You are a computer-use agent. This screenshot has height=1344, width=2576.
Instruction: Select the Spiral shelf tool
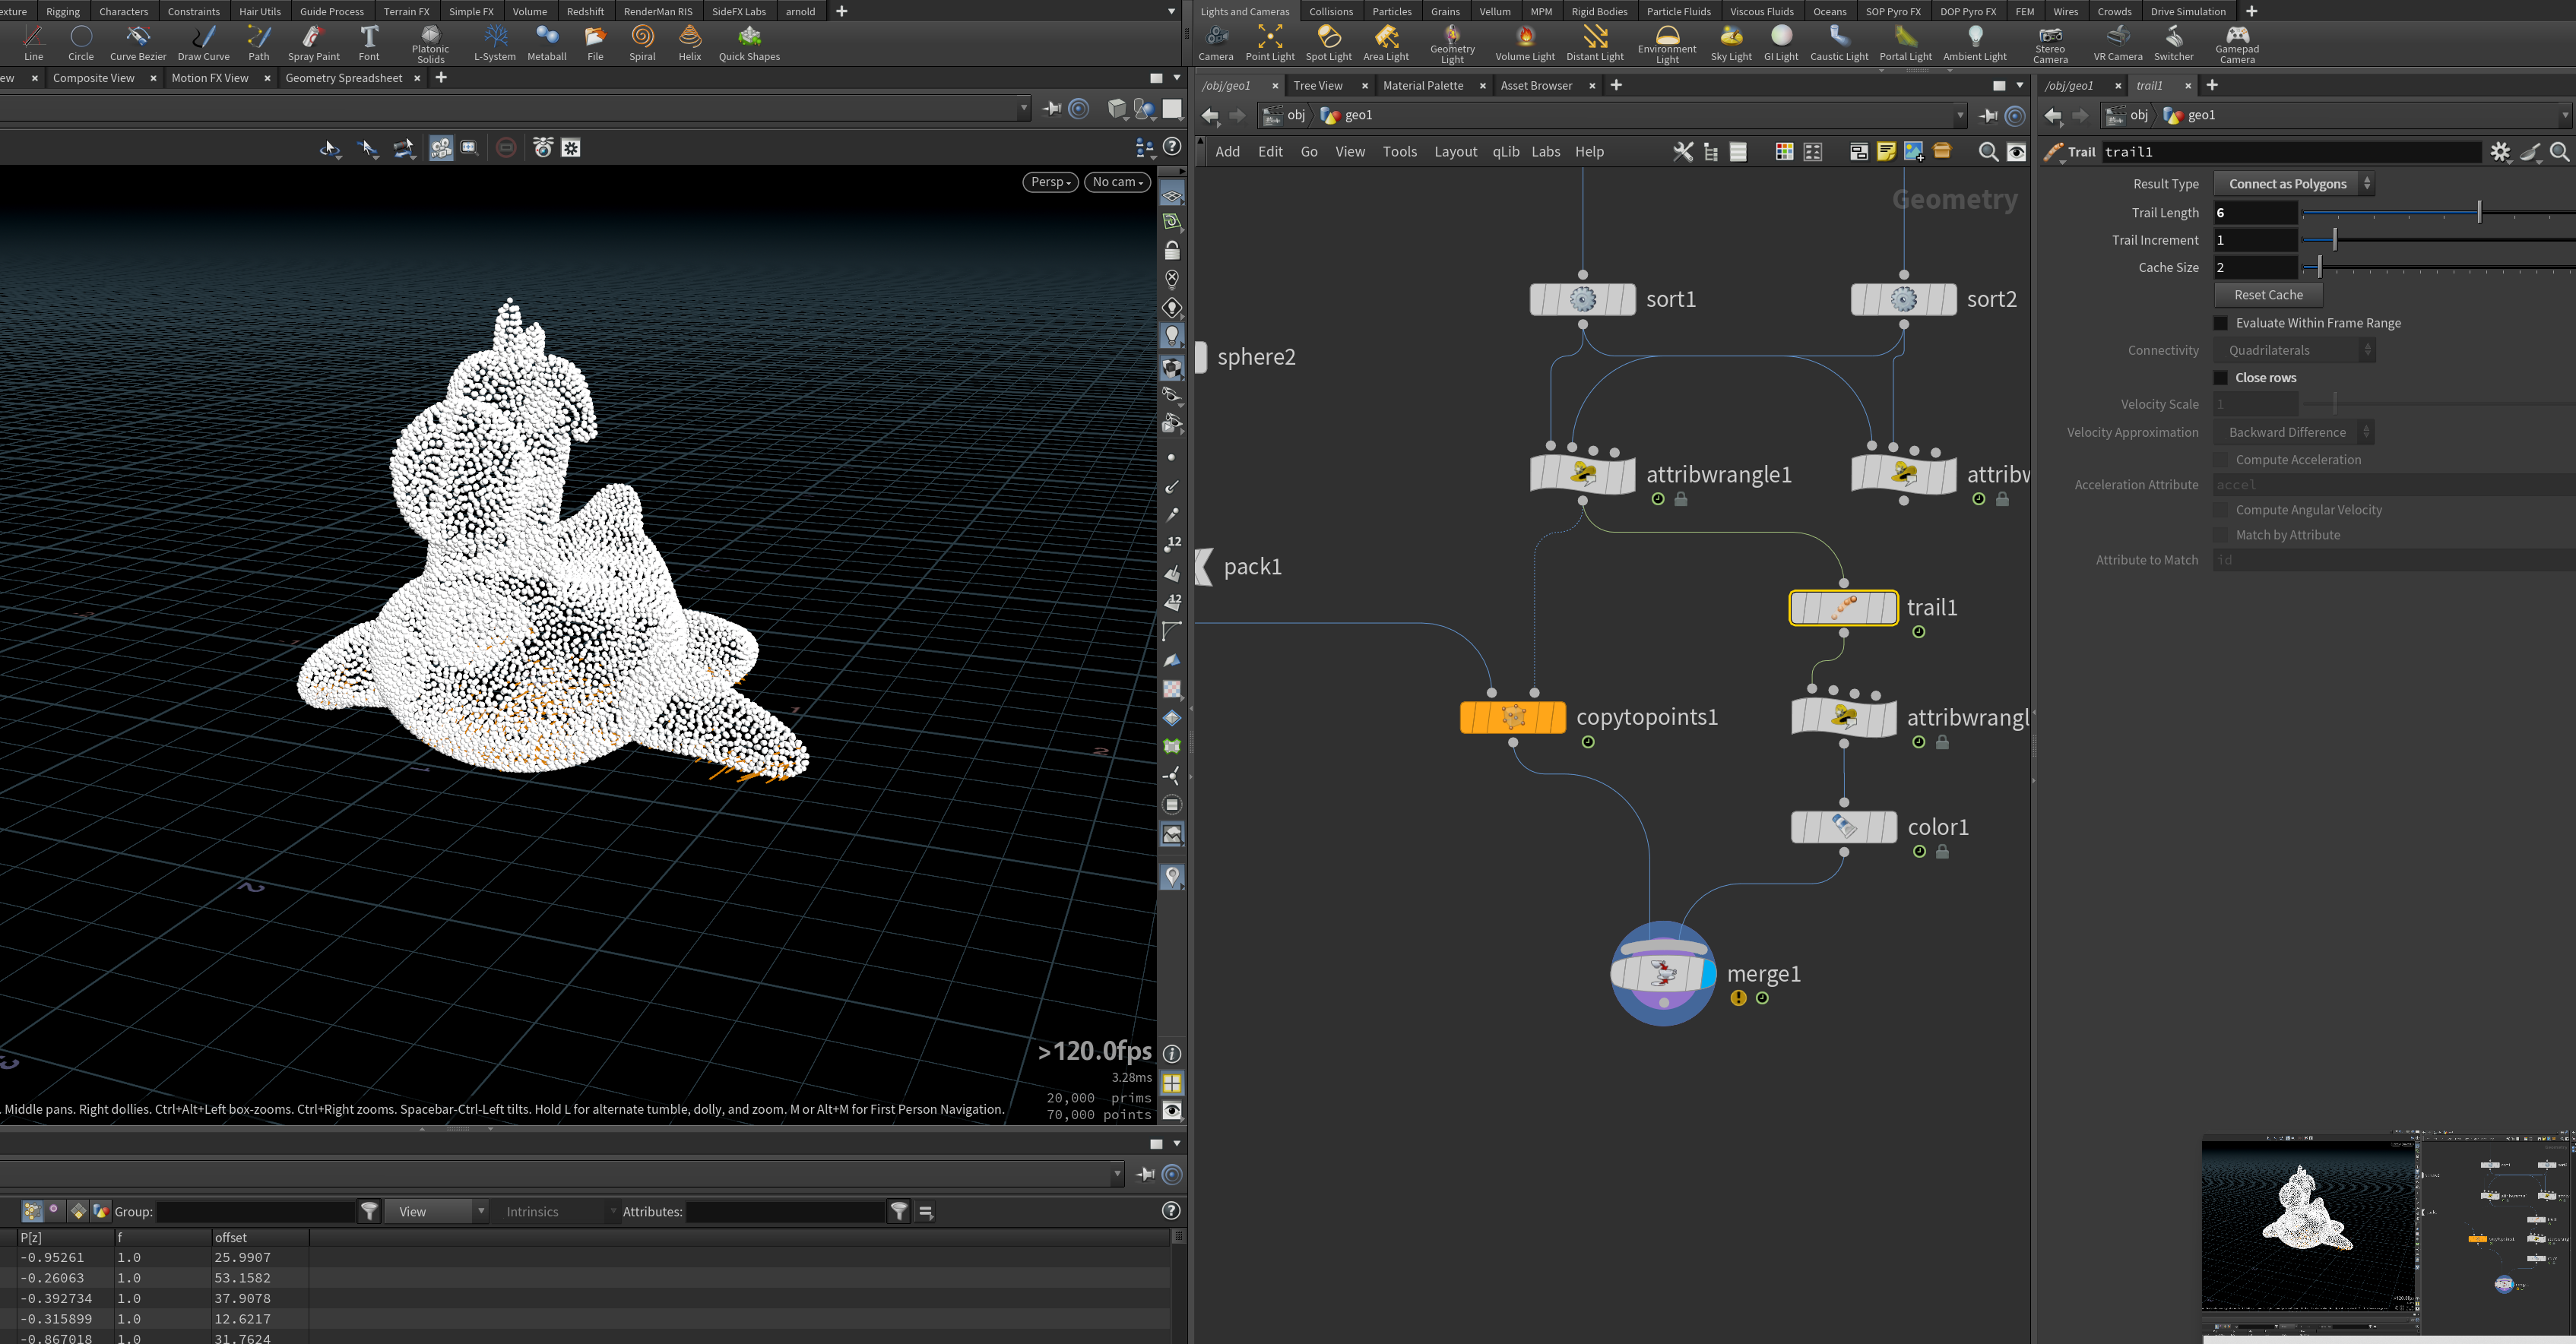point(642,43)
